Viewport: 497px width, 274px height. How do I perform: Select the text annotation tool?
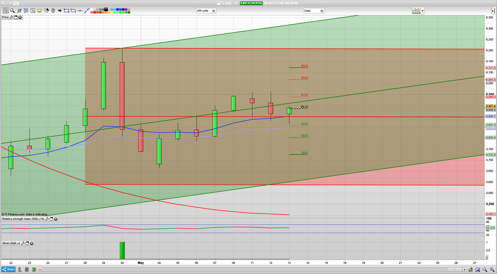[33, 11]
